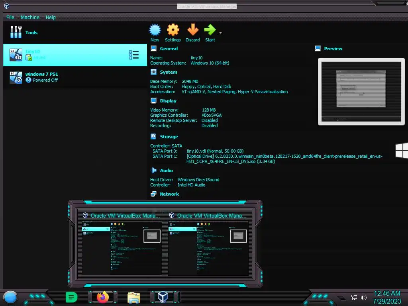Open the volume tray icon
The height and width of the screenshot is (306, 408).
[363, 297]
